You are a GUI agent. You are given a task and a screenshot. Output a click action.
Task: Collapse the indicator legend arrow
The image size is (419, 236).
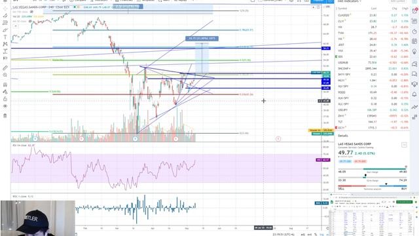(16, 26)
